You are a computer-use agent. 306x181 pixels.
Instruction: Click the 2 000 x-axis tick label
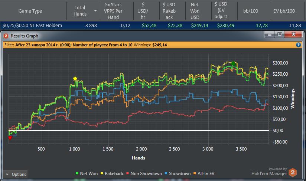pyautogui.click(x=141, y=149)
